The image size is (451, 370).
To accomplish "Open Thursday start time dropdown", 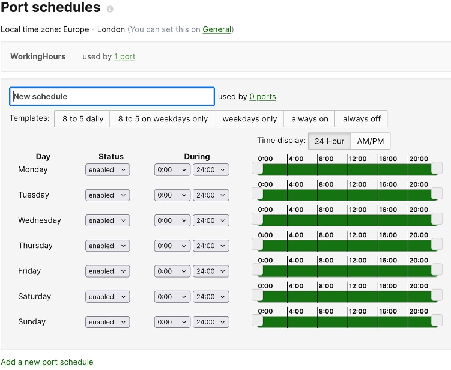I will [x=172, y=246].
